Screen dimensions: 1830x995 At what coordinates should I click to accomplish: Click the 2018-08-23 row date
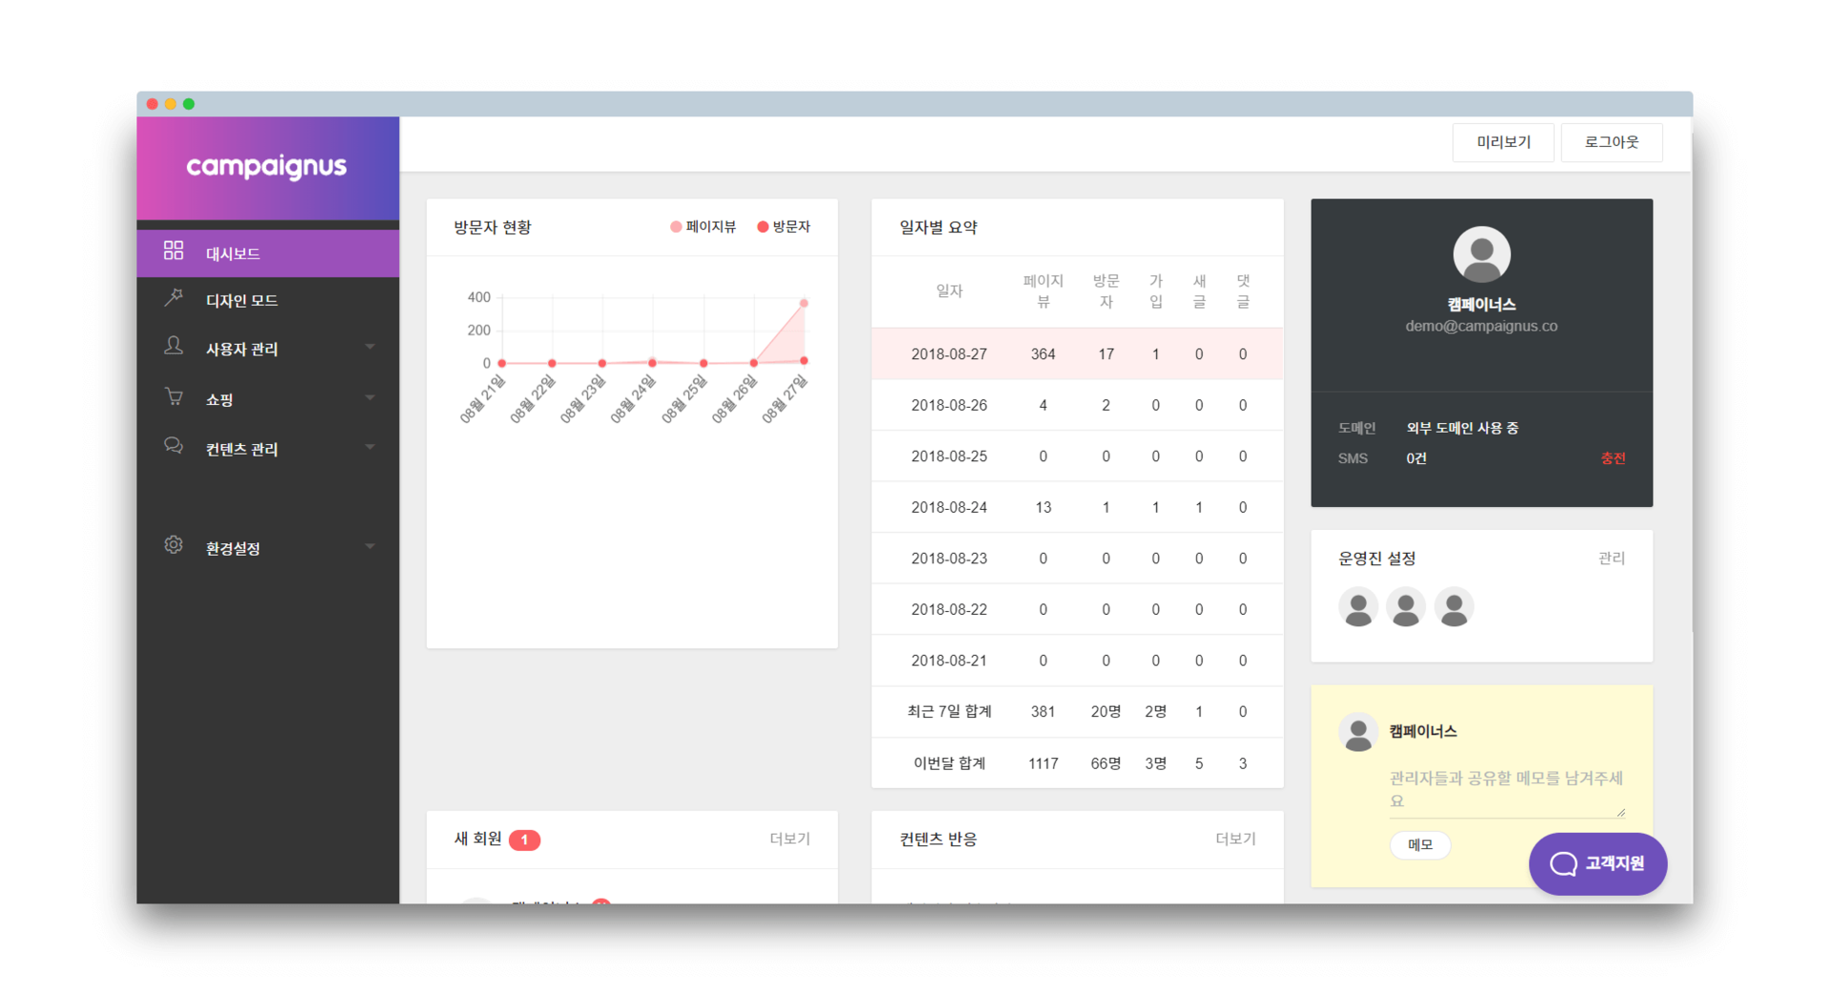click(949, 558)
